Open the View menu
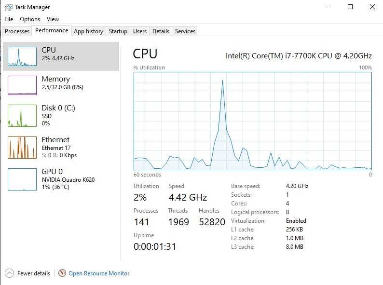 (53, 19)
